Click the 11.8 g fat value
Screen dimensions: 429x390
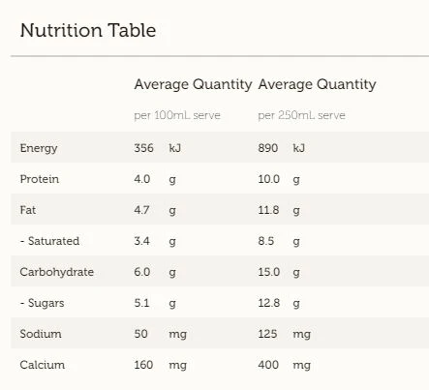pyautogui.click(x=279, y=210)
